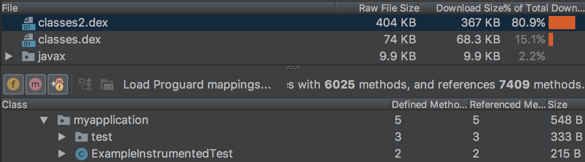Click the test package folder icon
The width and height of the screenshot is (585, 162).
pyautogui.click(x=81, y=137)
